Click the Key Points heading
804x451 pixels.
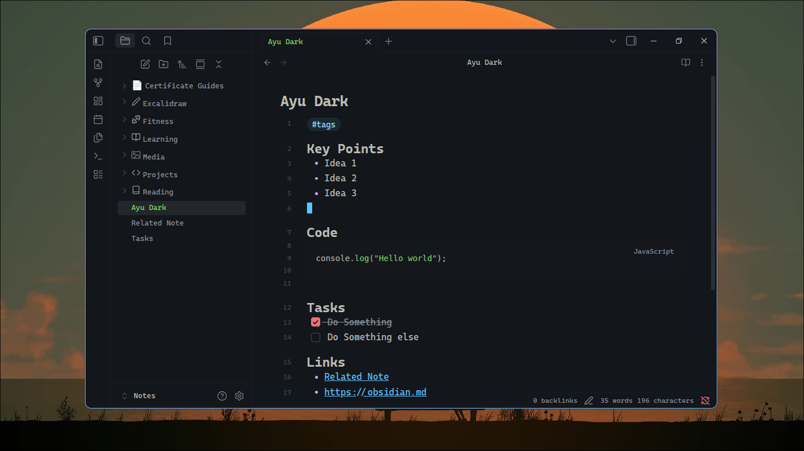tap(345, 149)
